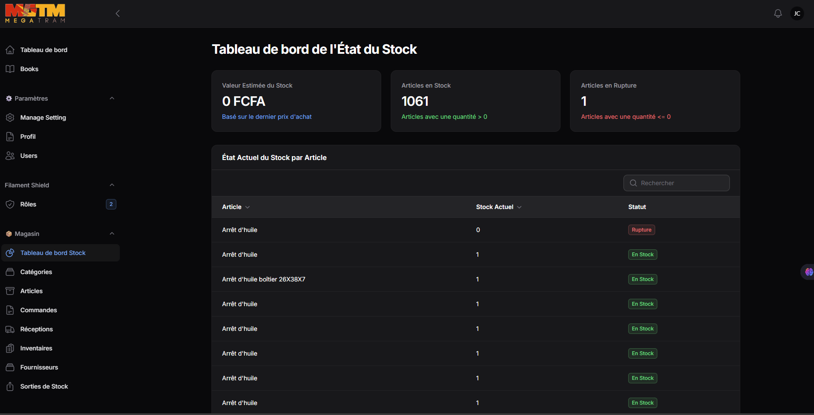Screen dimensions: 814x415
Task: Click the MegaTram logo
Action: point(35,13)
